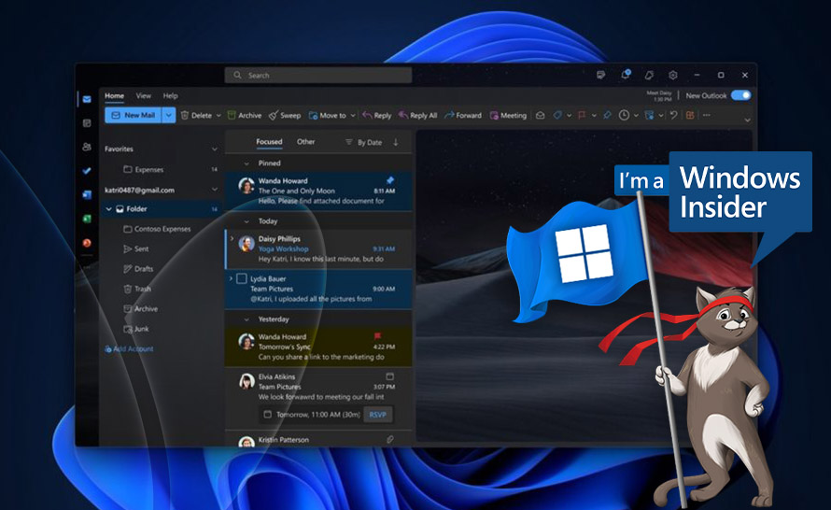Viewport: 831px width, 510px height.
Task: Click the Reply button
Action: pos(377,115)
